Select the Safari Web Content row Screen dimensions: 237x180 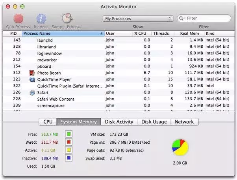(119, 99)
